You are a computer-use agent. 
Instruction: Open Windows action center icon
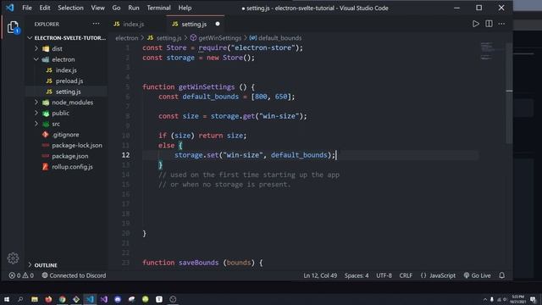click(x=533, y=299)
